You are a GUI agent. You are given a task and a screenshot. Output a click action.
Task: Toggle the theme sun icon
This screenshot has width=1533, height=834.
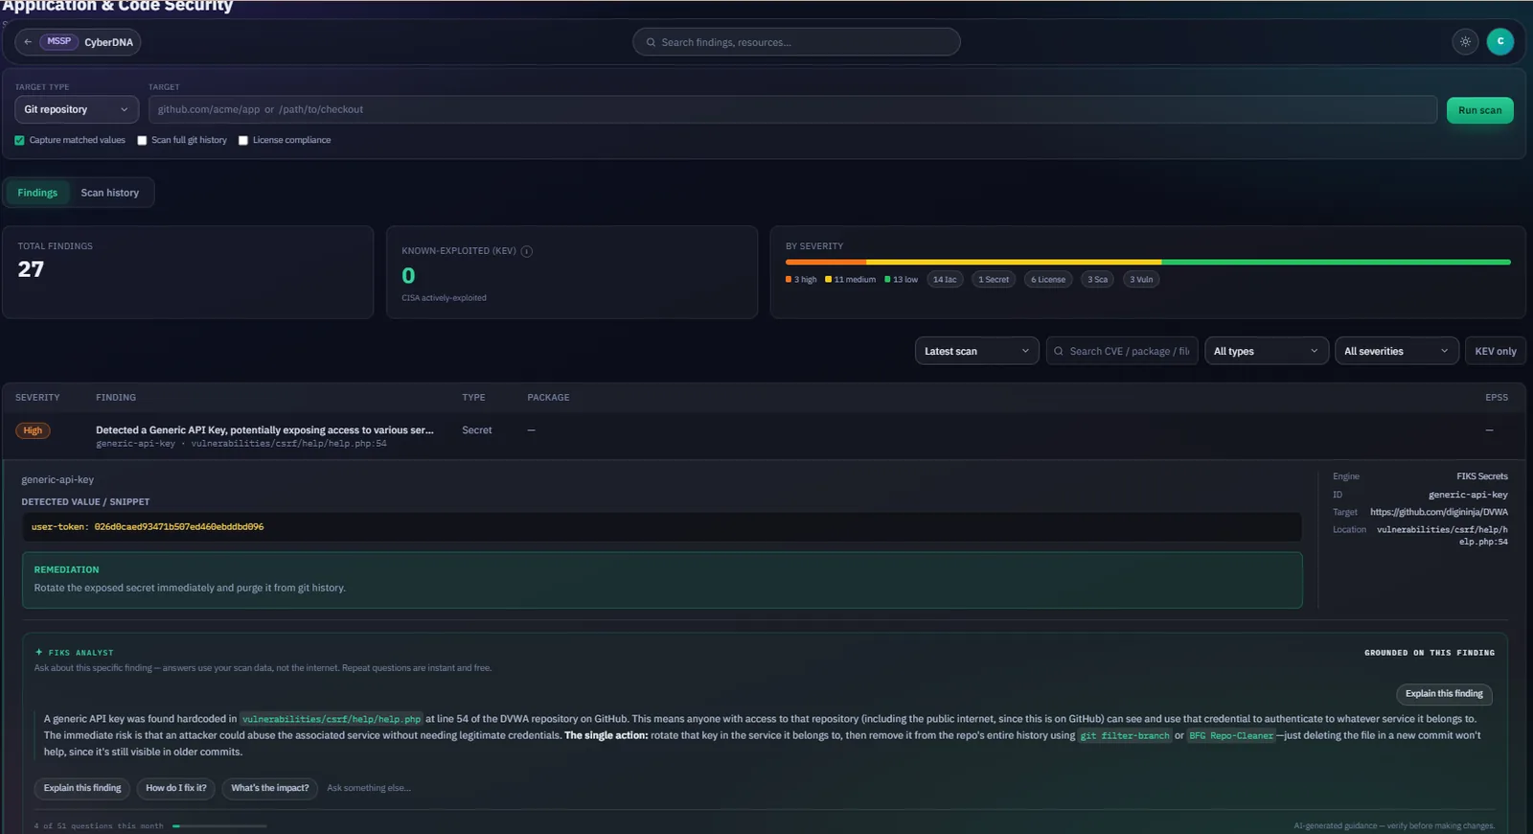(x=1465, y=42)
